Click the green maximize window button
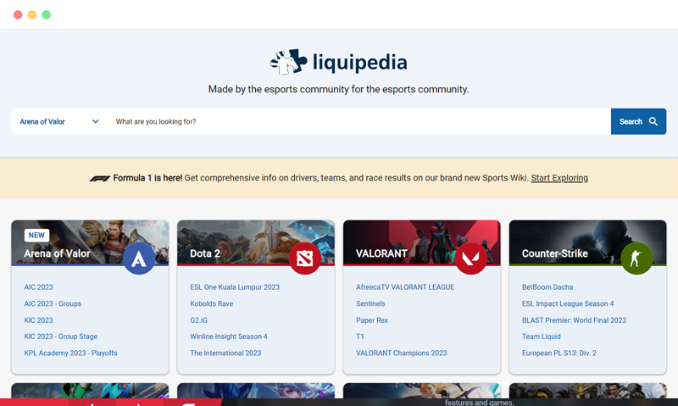Screen dimensions: 678x406 pyautogui.click(x=47, y=14)
